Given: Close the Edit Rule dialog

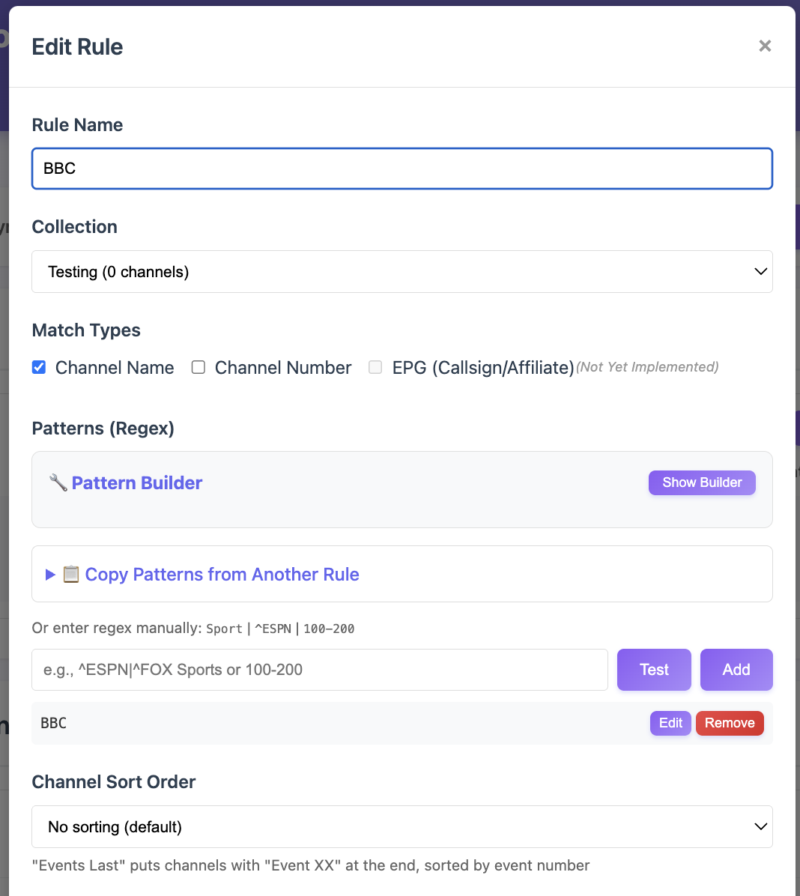Looking at the screenshot, I should (x=765, y=46).
